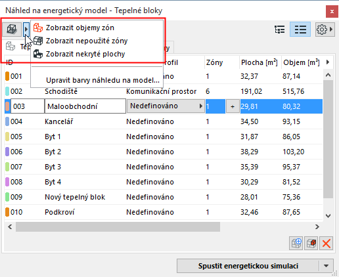Image resolution: width=339 pixels, height=277 pixels.
Task: Click the unused zones cube icon in menu
Action: [x=38, y=41]
